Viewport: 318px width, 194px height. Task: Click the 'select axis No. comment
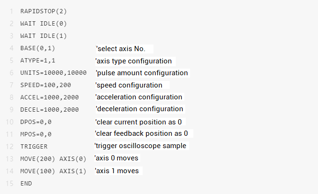(124, 49)
